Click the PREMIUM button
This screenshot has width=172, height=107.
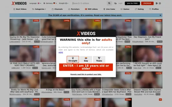click(147, 3)
